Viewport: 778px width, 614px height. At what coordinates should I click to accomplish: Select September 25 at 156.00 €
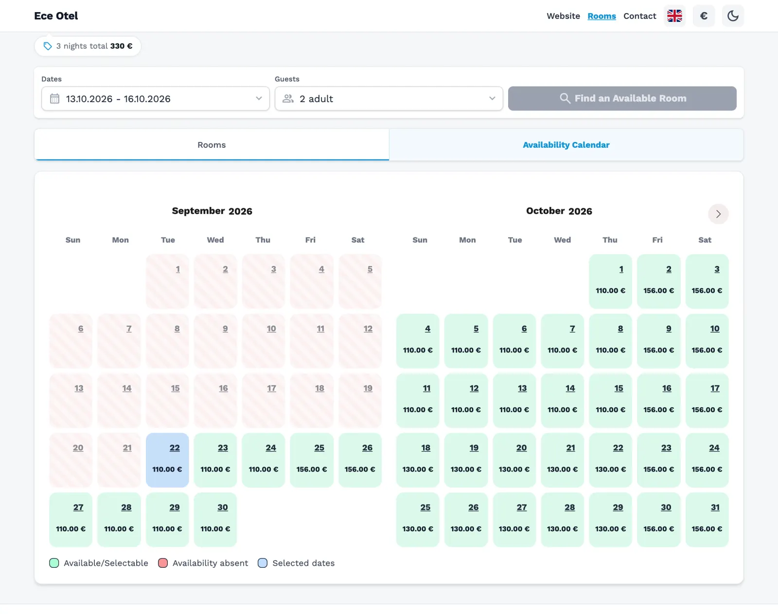pos(312,460)
